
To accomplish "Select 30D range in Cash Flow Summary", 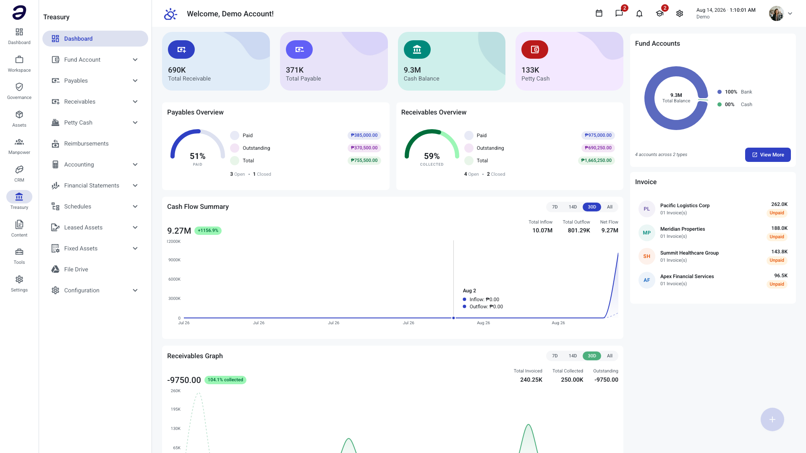I will coord(592,207).
